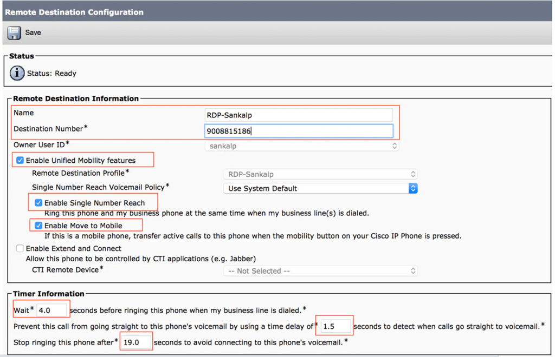Click the 'Remote Destination Information' section heading
555x357 pixels.
click(76, 98)
